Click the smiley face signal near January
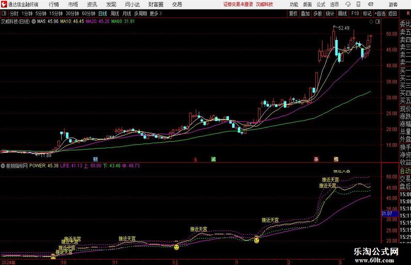411x265 pixels. coord(256,240)
